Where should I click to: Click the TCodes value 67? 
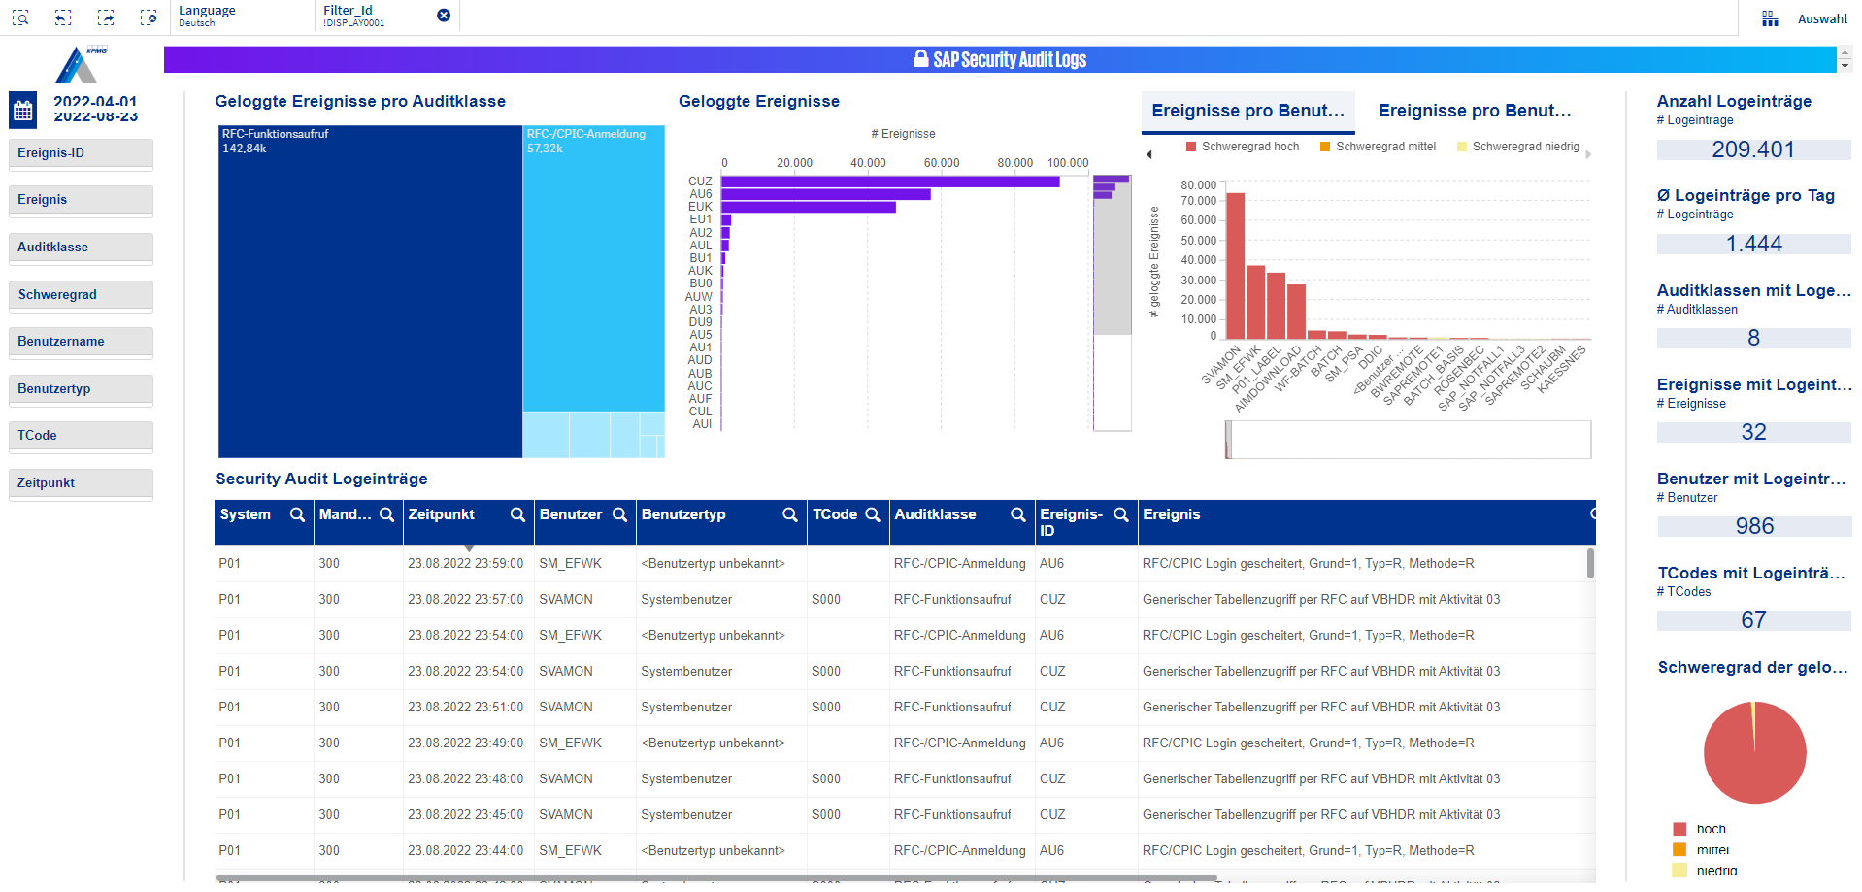click(x=1753, y=620)
